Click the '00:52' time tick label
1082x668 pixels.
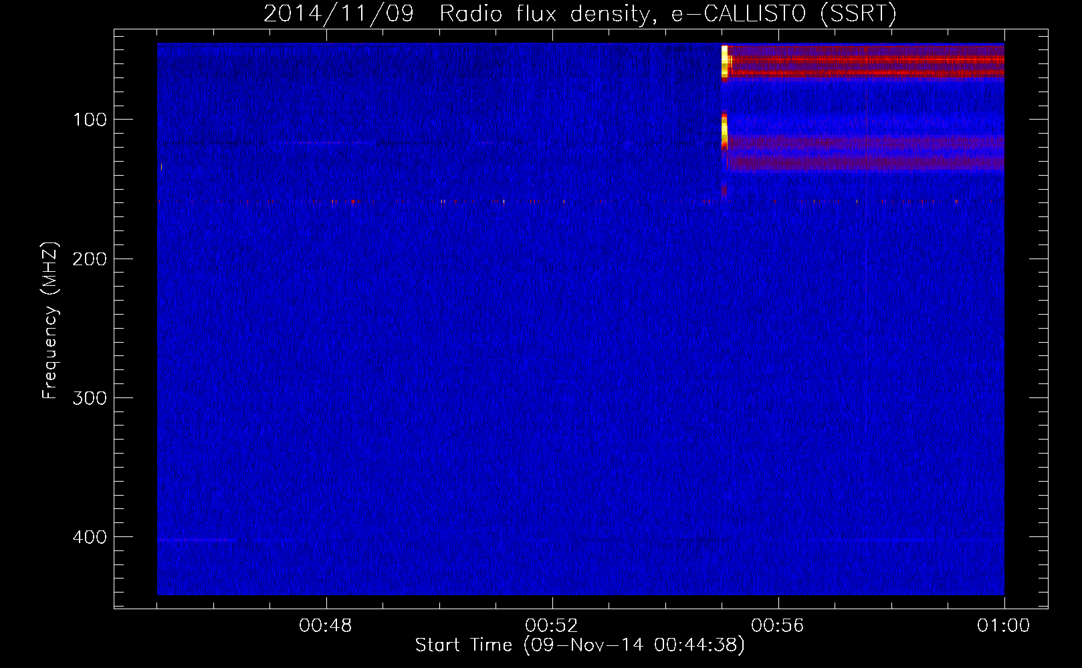[552, 626]
